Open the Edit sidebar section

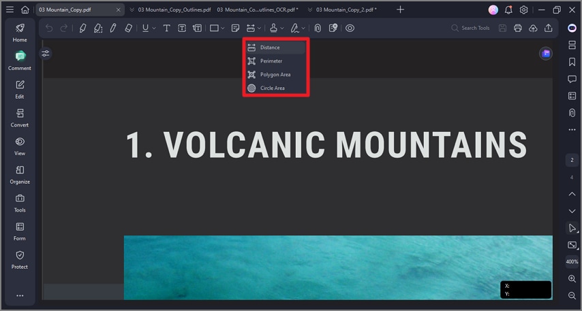tap(20, 90)
